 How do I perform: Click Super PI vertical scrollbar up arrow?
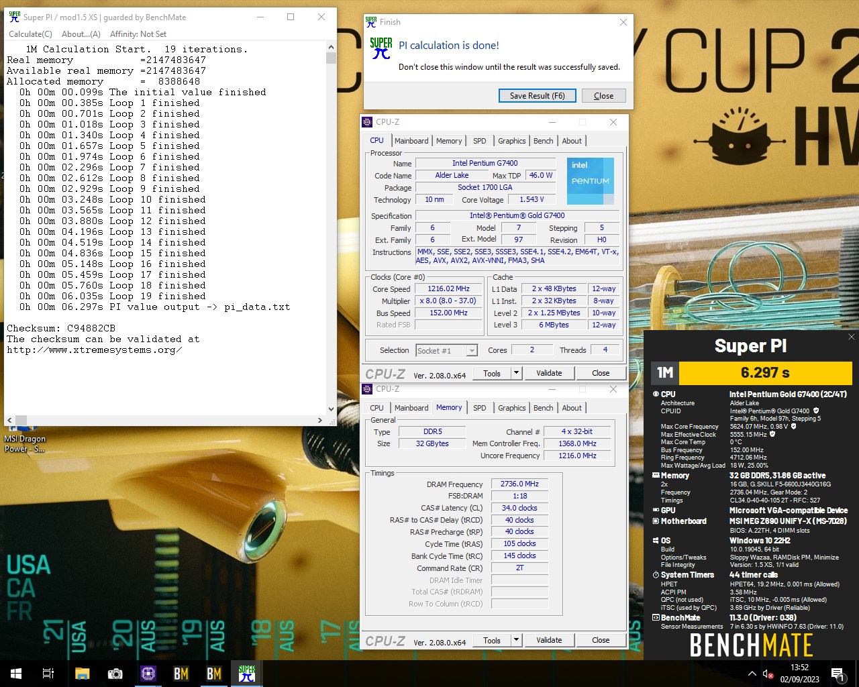point(331,48)
